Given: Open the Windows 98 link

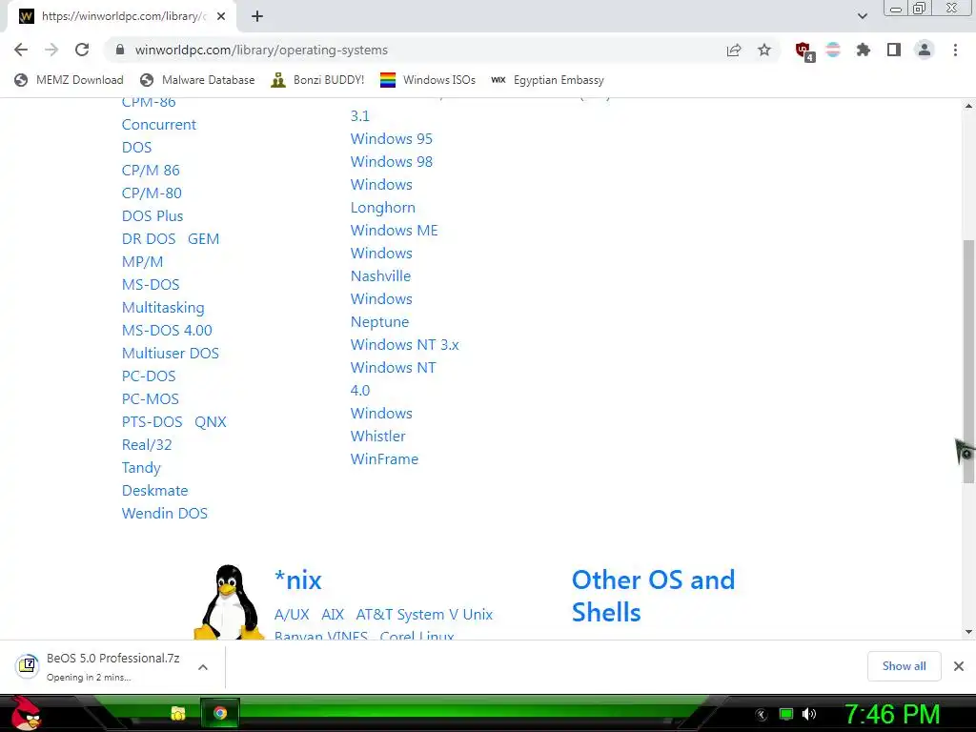Looking at the screenshot, I should pos(392,162).
